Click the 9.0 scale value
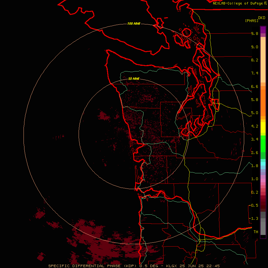268x268 pixels. tap(255, 47)
